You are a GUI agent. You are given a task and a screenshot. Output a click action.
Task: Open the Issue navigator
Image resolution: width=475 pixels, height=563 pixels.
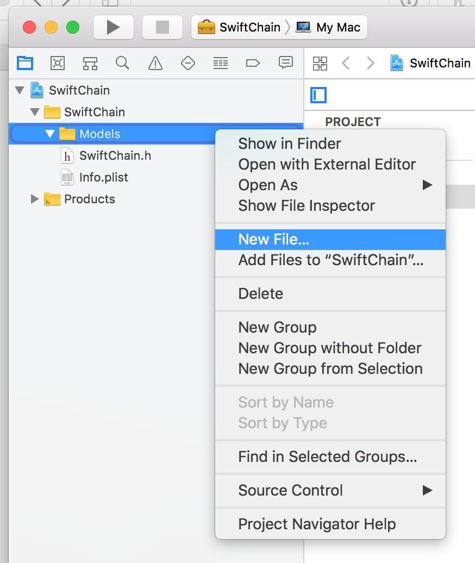pos(155,64)
